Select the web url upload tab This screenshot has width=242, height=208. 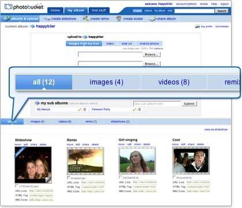coord(127,44)
